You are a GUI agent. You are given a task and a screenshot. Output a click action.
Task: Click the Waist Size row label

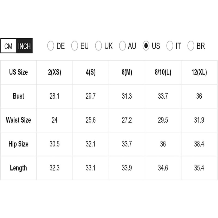(x=19, y=120)
